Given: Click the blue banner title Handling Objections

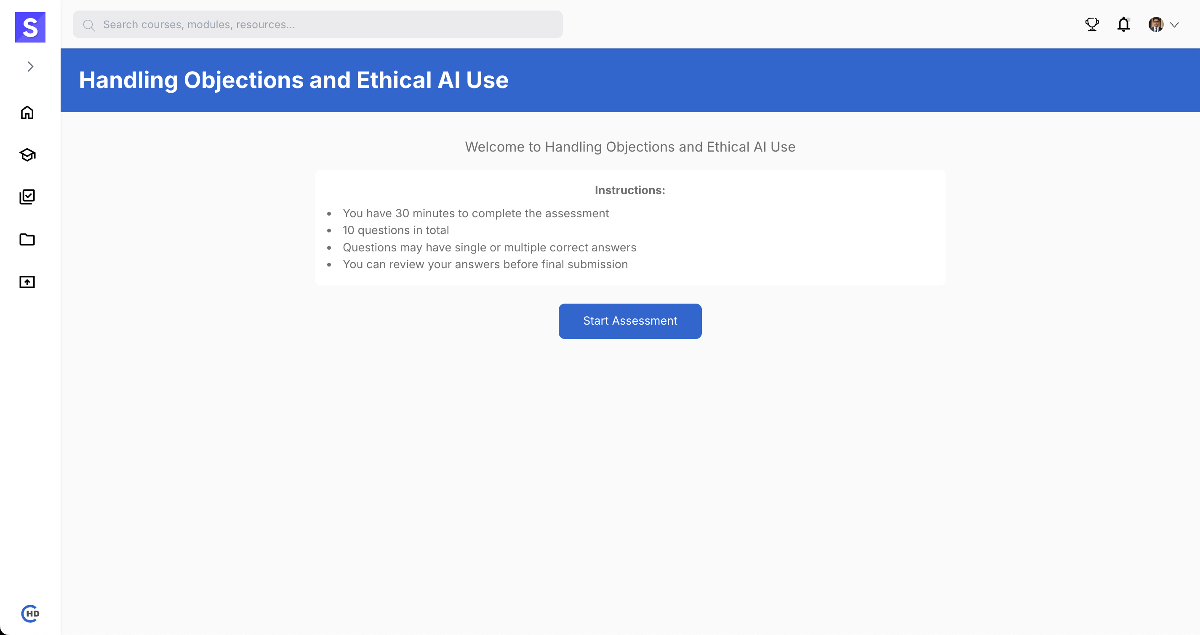Looking at the screenshot, I should pos(293,80).
